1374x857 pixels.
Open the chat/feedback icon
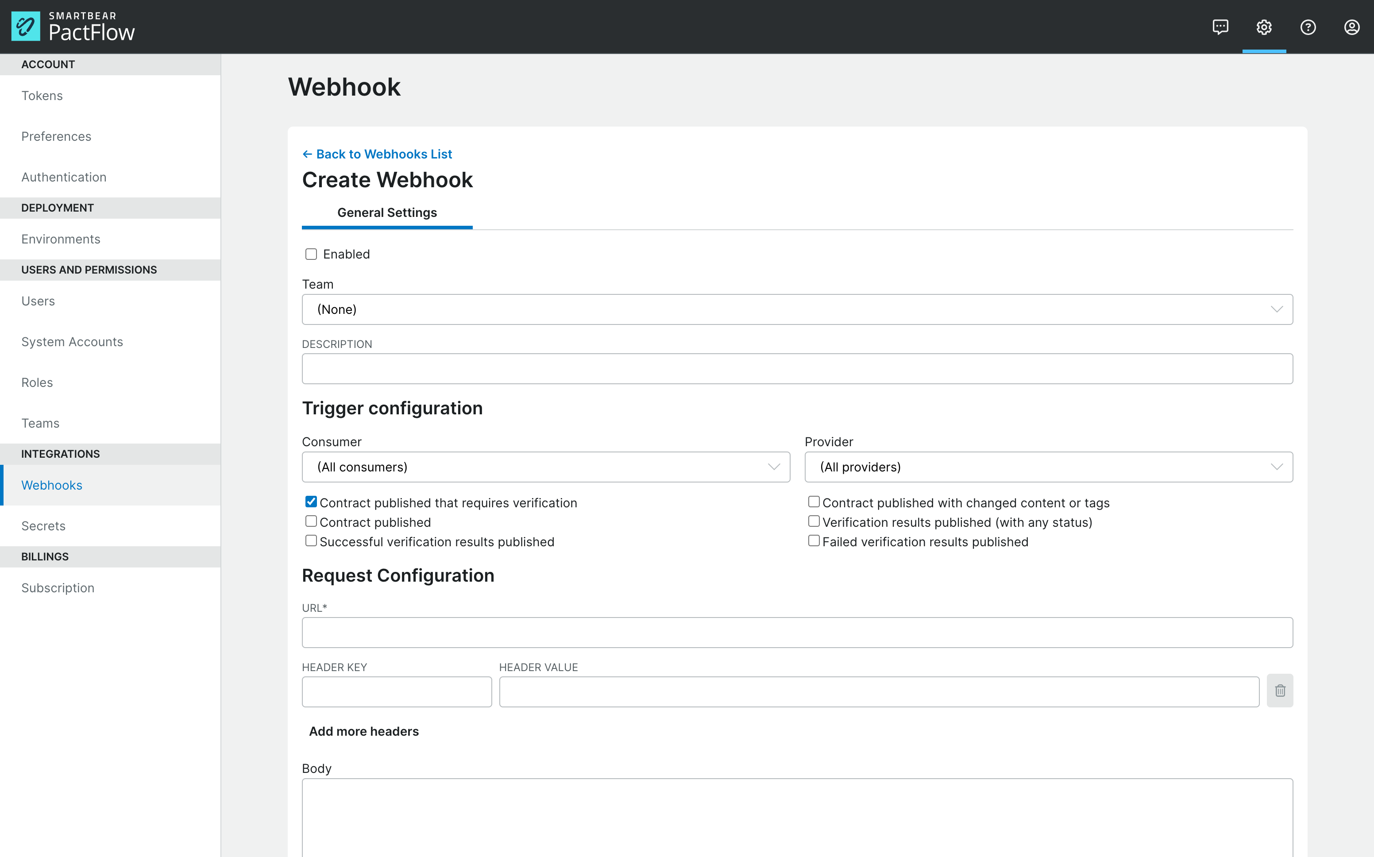pos(1220,27)
